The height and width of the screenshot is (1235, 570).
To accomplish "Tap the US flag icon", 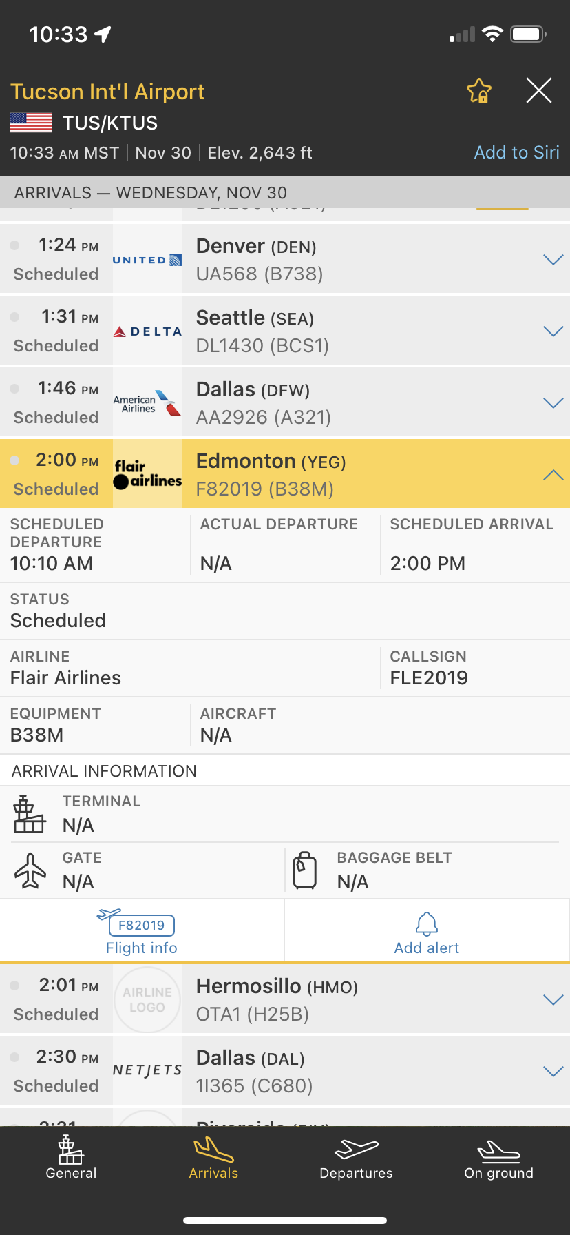I will point(31,123).
